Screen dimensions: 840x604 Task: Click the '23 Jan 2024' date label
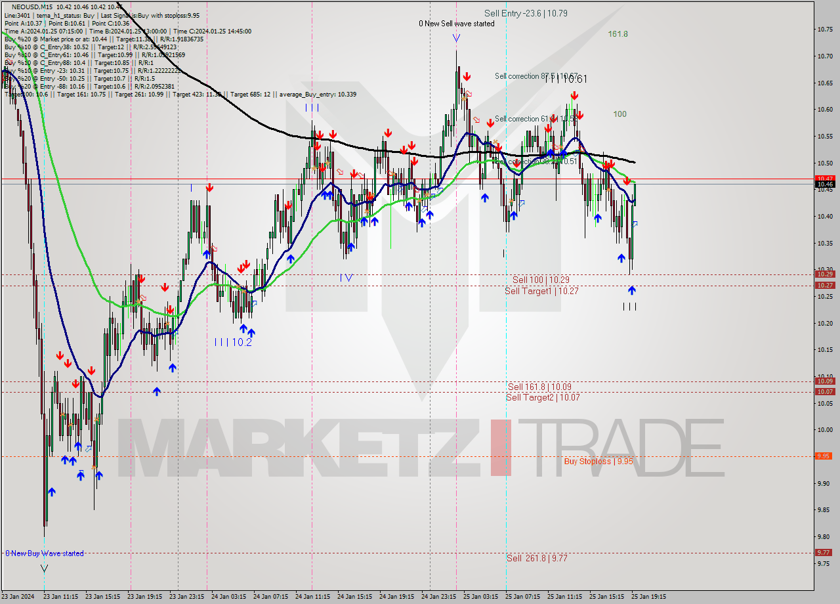18,597
